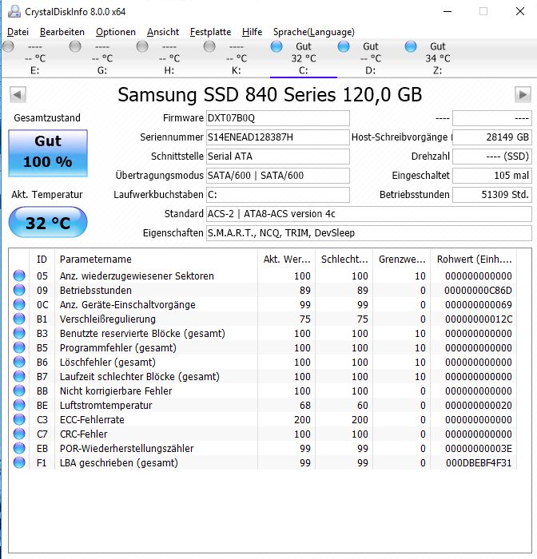Click status orb for attribute BB
The width and height of the screenshot is (537, 559).
(19, 391)
